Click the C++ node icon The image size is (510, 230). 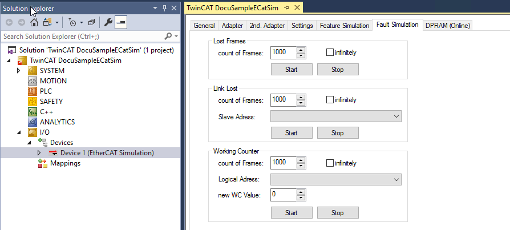33,112
